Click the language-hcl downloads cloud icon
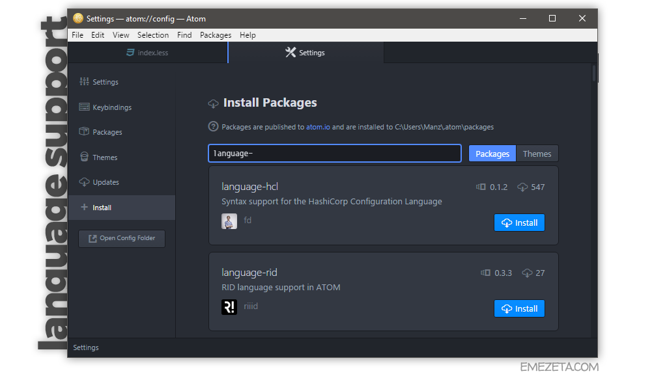667x380 pixels. pyautogui.click(x=522, y=187)
